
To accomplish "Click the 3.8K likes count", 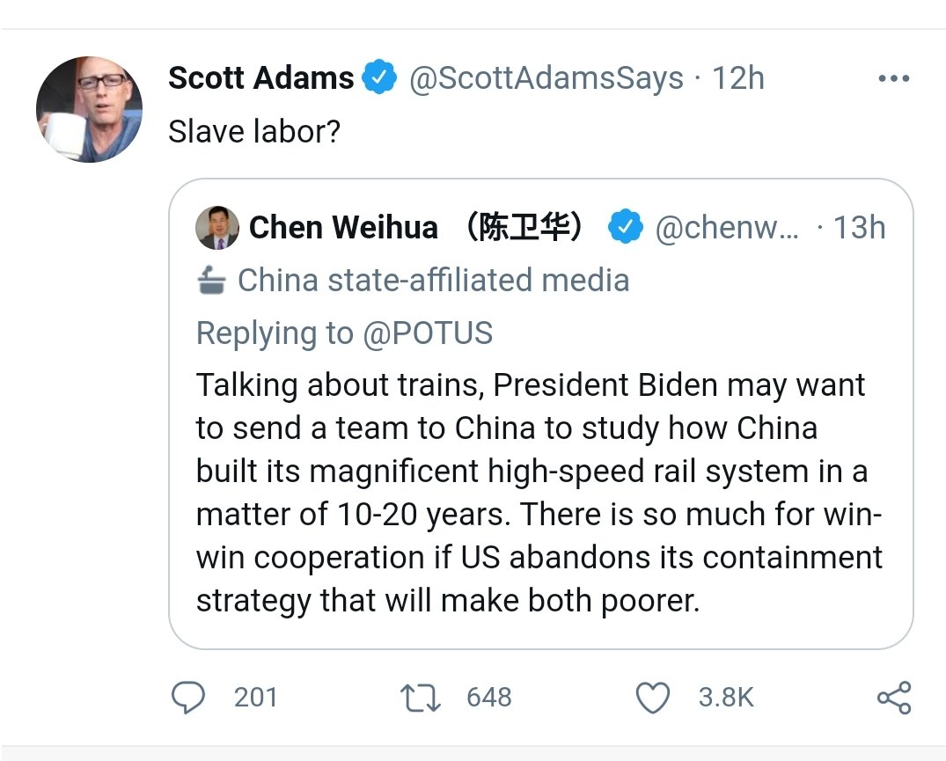I will pyautogui.click(x=726, y=698).
